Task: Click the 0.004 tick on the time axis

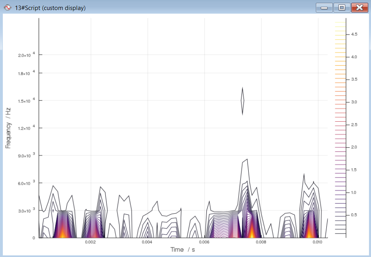Action: [x=147, y=243]
